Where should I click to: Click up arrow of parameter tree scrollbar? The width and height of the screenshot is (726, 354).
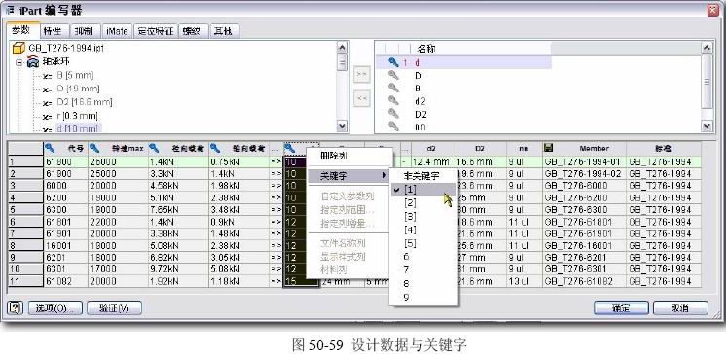pos(343,48)
